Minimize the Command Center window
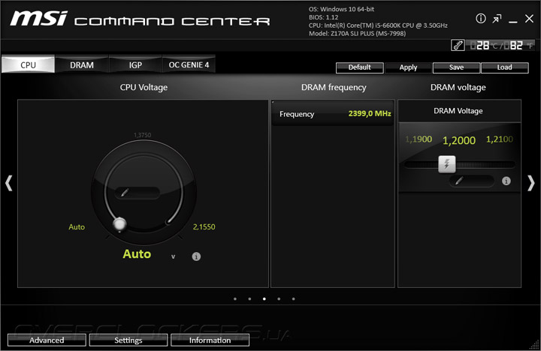The height and width of the screenshot is (351, 541). [513, 22]
